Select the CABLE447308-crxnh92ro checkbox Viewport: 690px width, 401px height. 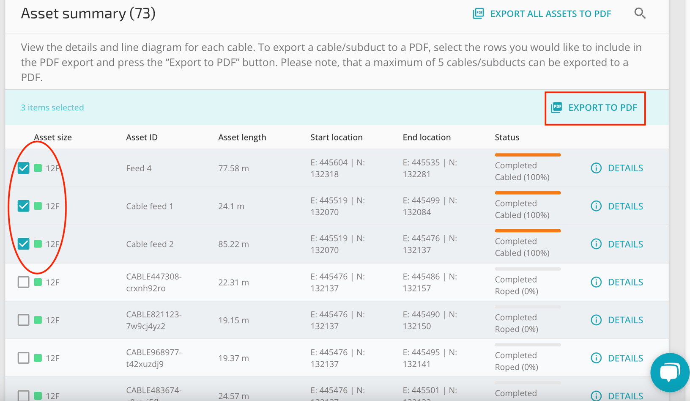(x=24, y=282)
